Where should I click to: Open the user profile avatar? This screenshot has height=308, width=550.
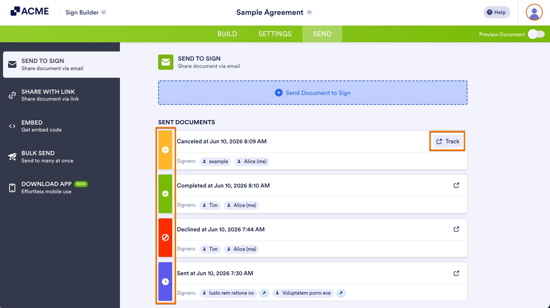point(534,12)
